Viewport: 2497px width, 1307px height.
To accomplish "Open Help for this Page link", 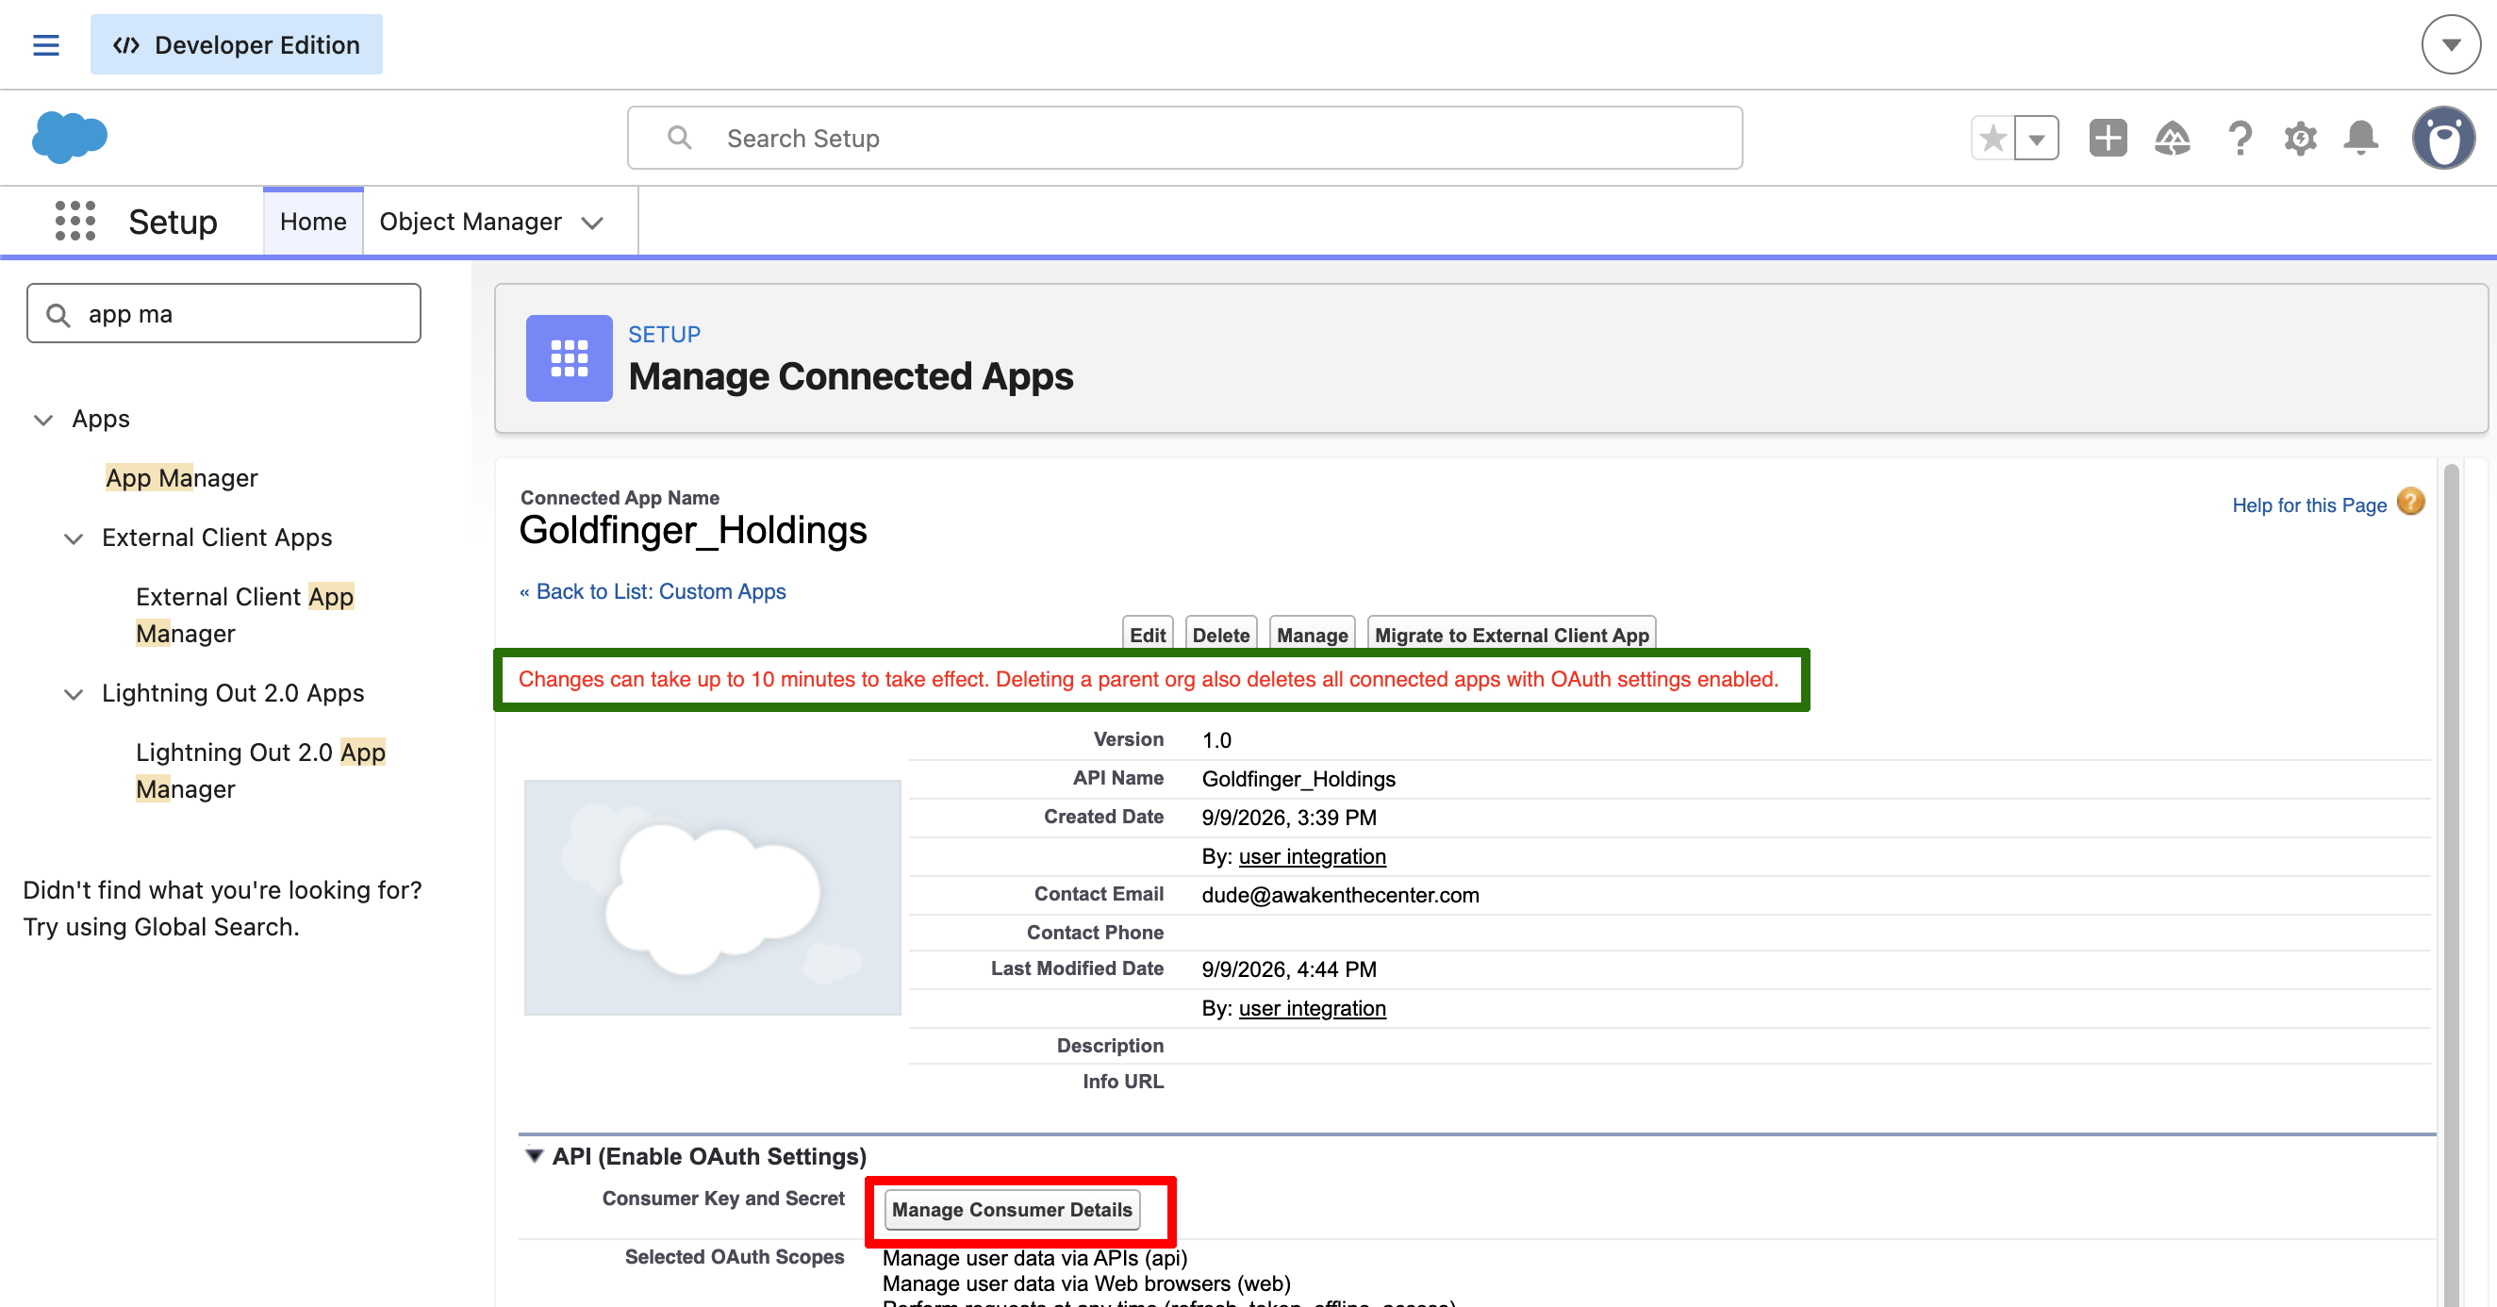I will (x=2309, y=505).
